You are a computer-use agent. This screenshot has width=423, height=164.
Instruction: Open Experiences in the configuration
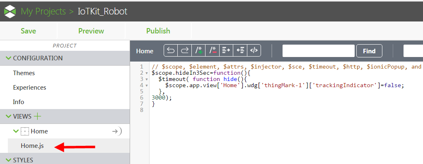pos(29,88)
